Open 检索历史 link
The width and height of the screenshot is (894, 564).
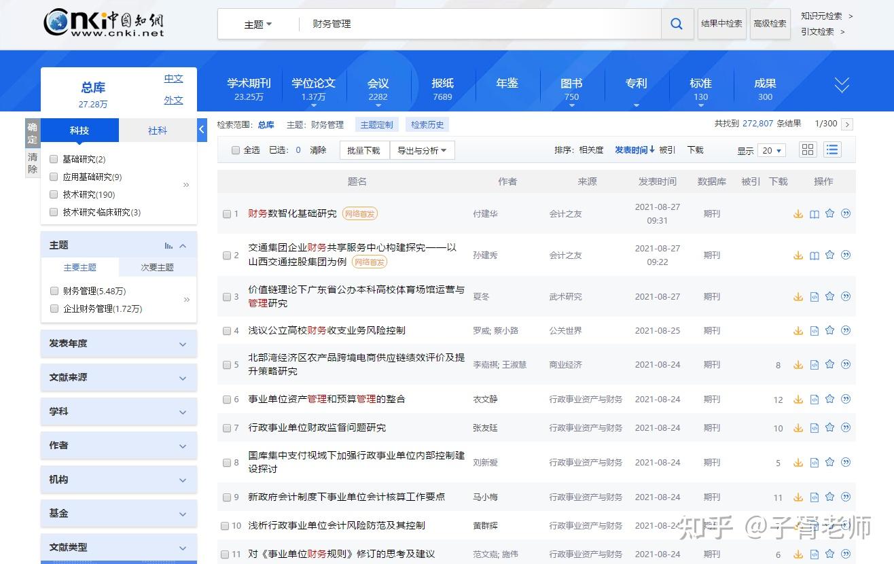(x=428, y=124)
